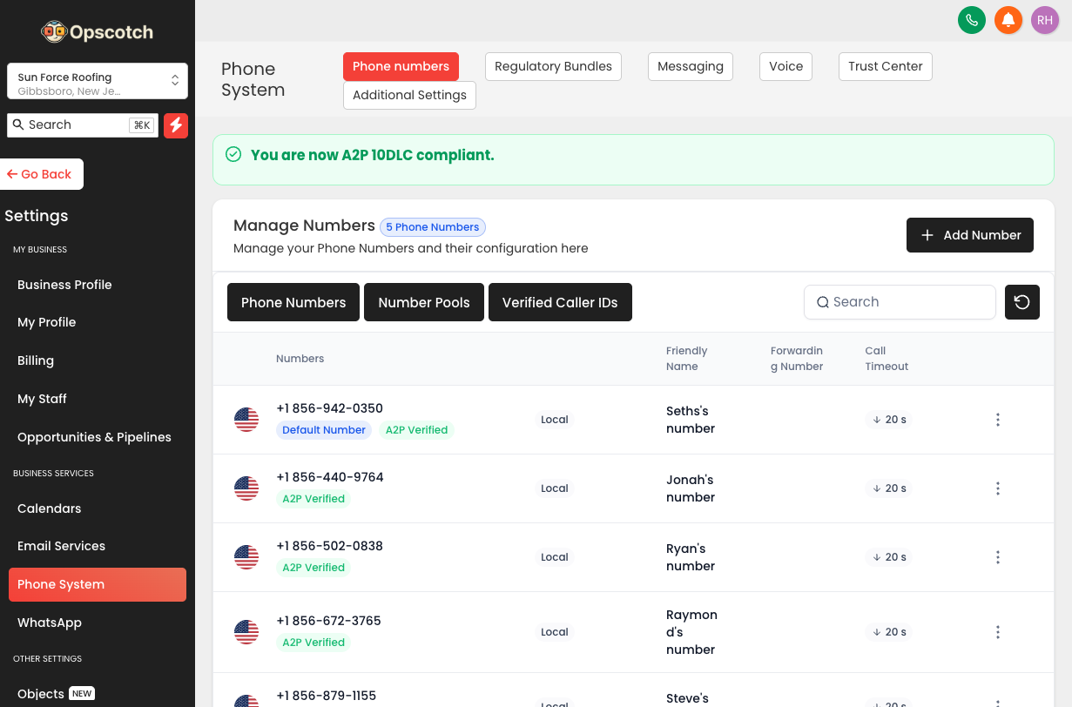Click the Add Number button
This screenshot has height=707, width=1072.
[x=969, y=235]
